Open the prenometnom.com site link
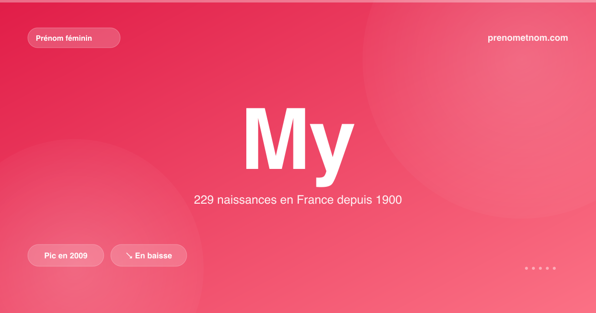Viewport: 596px width, 313px height. (x=527, y=38)
